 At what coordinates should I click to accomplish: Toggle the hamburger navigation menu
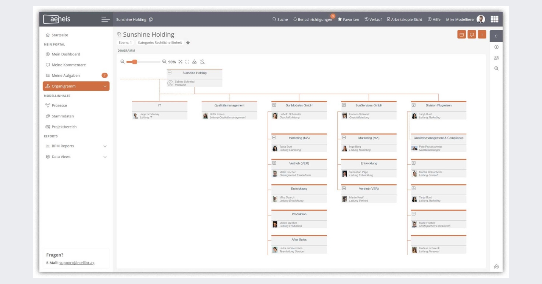coord(106,20)
